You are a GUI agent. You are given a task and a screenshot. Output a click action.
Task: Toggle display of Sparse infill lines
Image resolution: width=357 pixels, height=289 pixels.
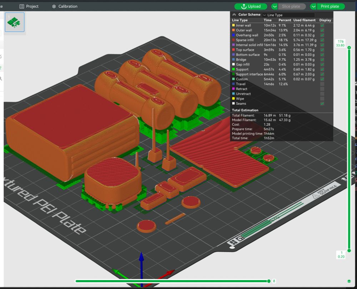(x=322, y=40)
